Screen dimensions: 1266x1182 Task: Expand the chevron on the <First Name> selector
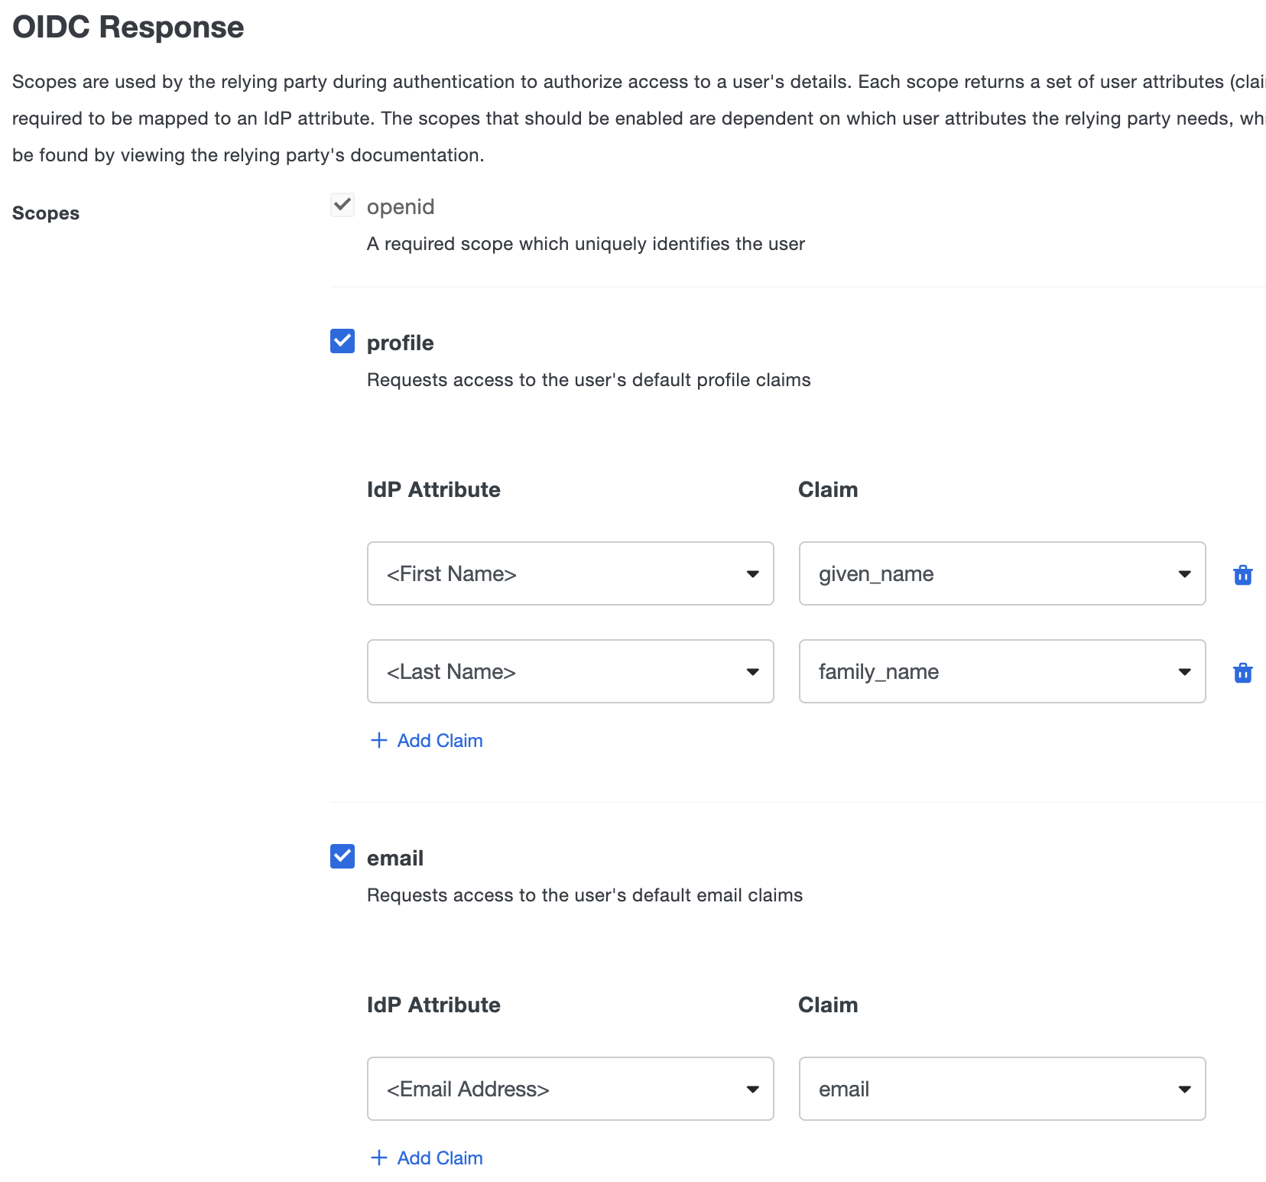pos(753,573)
